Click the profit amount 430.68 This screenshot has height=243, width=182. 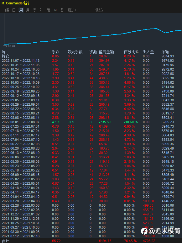[104, 78]
